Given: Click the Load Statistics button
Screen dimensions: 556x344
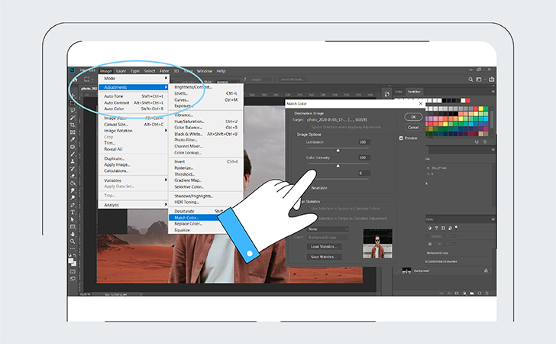Looking at the screenshot, I should pos(325,246).
